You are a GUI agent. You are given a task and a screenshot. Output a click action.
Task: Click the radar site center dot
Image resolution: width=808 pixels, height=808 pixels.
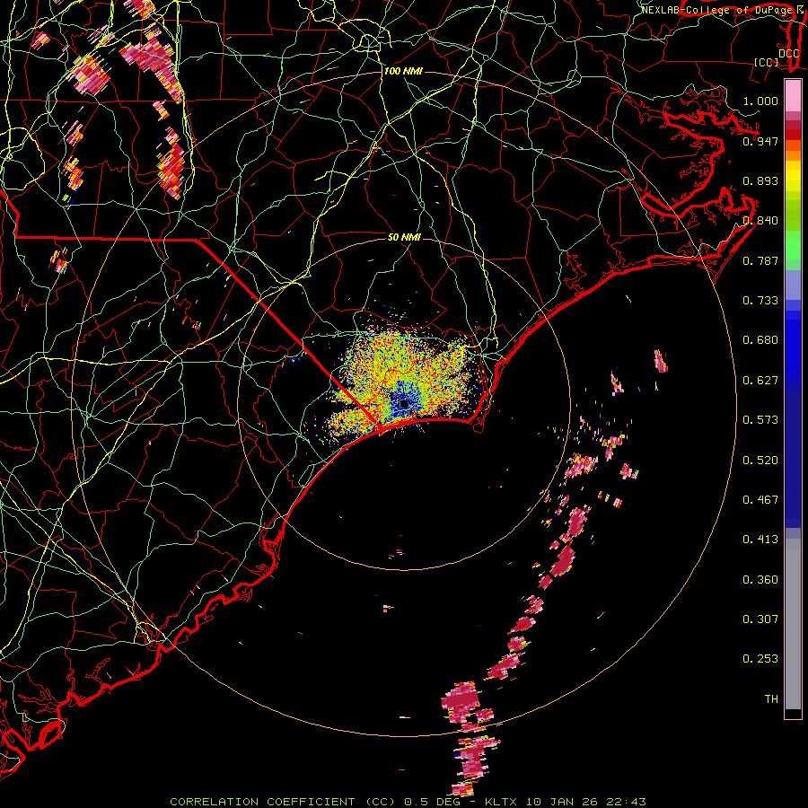pos(404,404)
